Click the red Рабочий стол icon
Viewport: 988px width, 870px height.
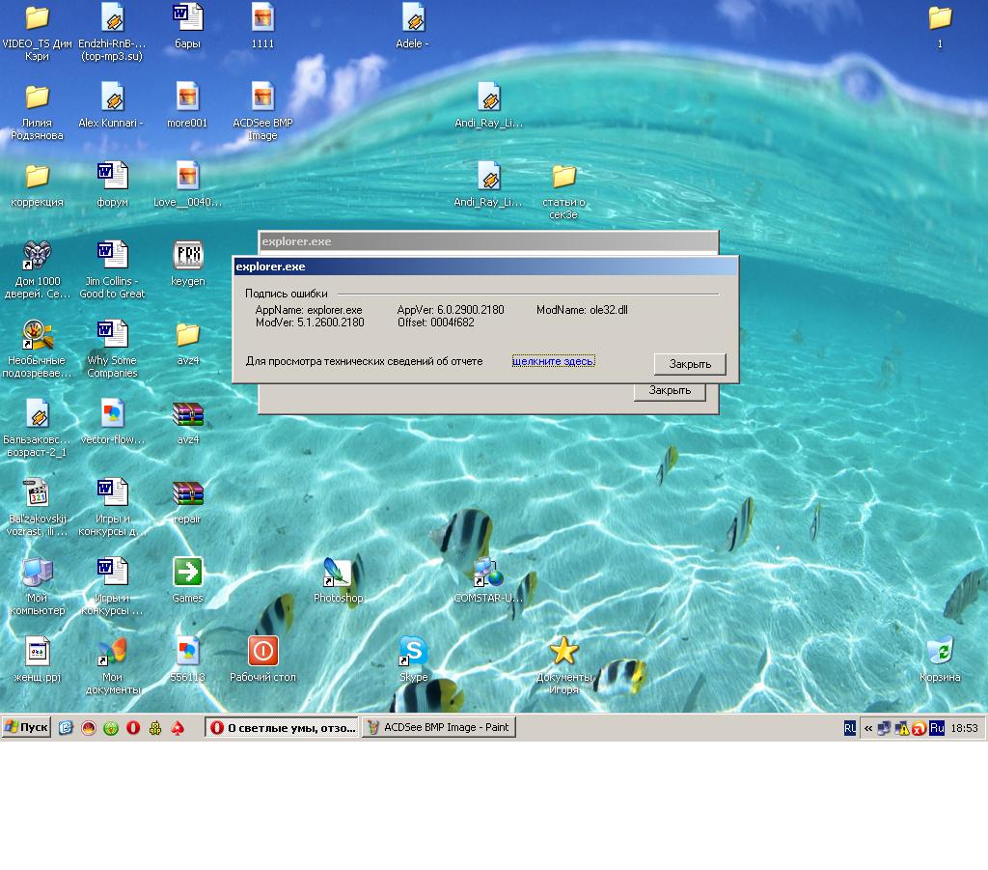point(262,652)
